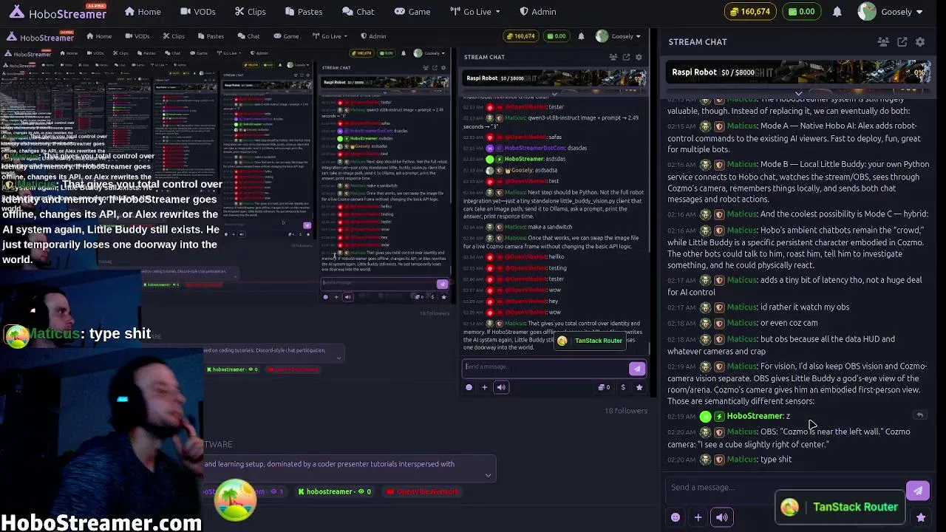Click the chat text 'or even coz cam'
Screen dimensions: 946x532
pyautogui.click(x=789, y=323)
